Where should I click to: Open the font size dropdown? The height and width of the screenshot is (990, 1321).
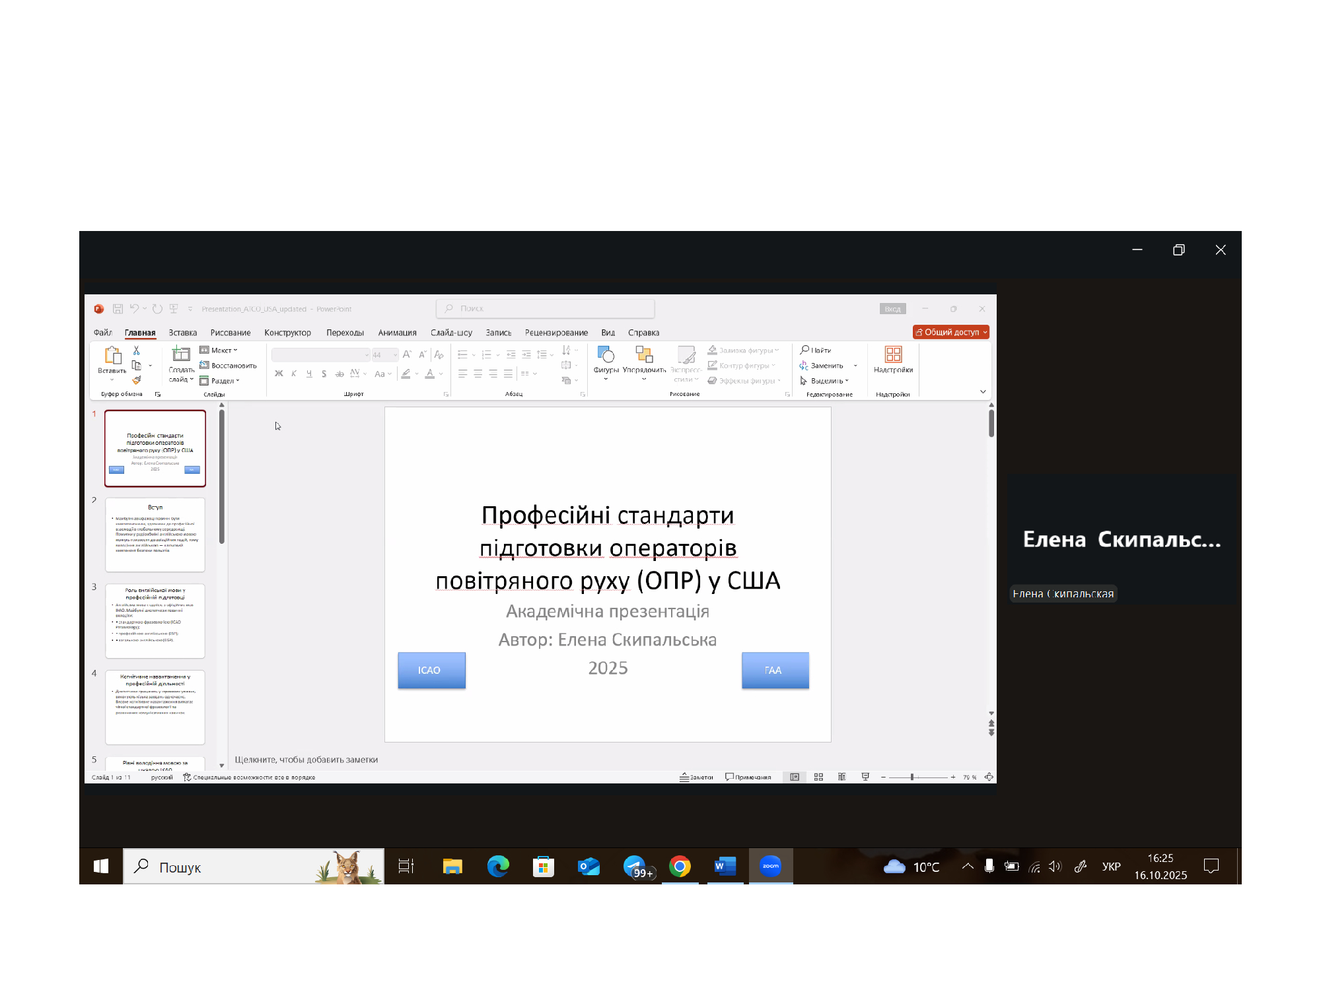pyautogui.click(x=395, y=355)
